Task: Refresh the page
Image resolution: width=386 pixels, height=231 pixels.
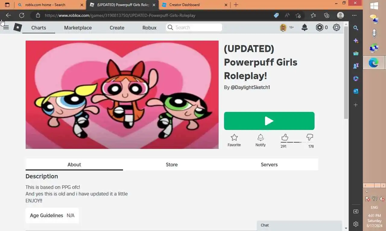Action: pos(22,15)
